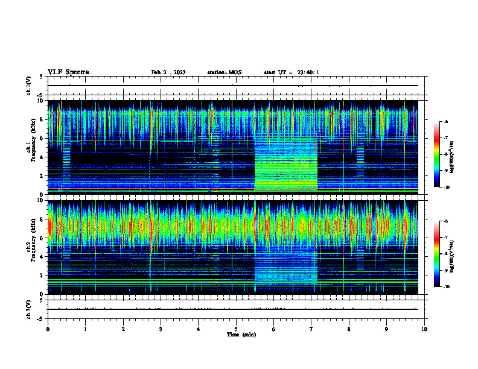Click time axis tick label "7"
This screenshot has width=478, height=369.
(x=311, y=329)
